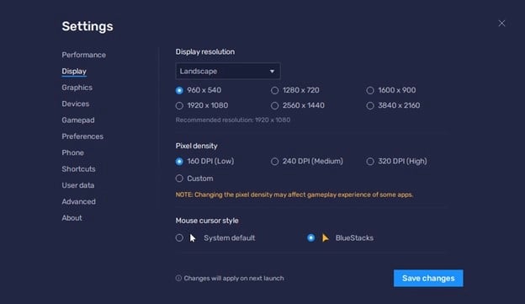Open the About section

click(72, 218)
